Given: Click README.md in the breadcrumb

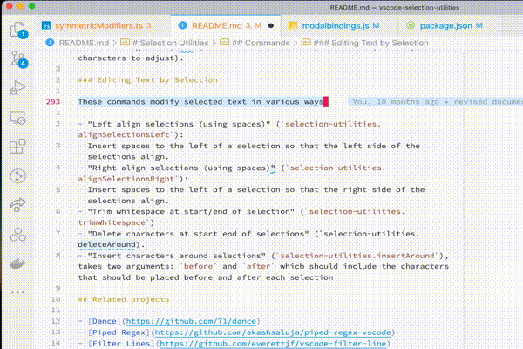Looking at the screenshot, I should [x=84, y=43].
